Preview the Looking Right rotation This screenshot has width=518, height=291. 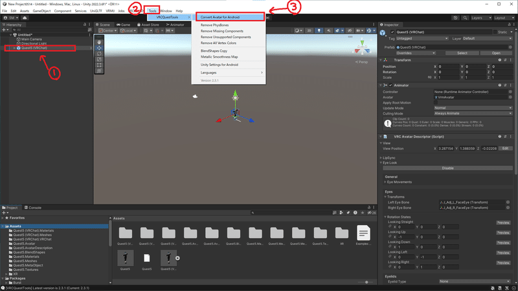[503, 263]
